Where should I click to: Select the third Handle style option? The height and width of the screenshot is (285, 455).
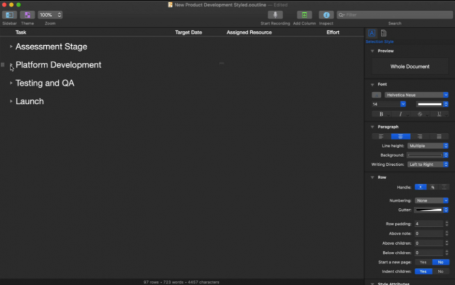click(x=444, y=187)
